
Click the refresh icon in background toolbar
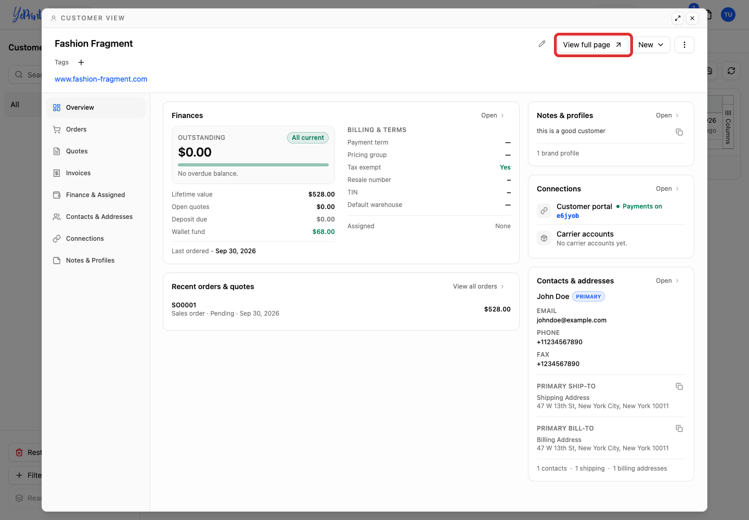(x=731, y=71)
